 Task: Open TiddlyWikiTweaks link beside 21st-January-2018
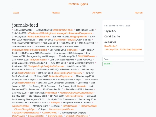click(86, 56)
